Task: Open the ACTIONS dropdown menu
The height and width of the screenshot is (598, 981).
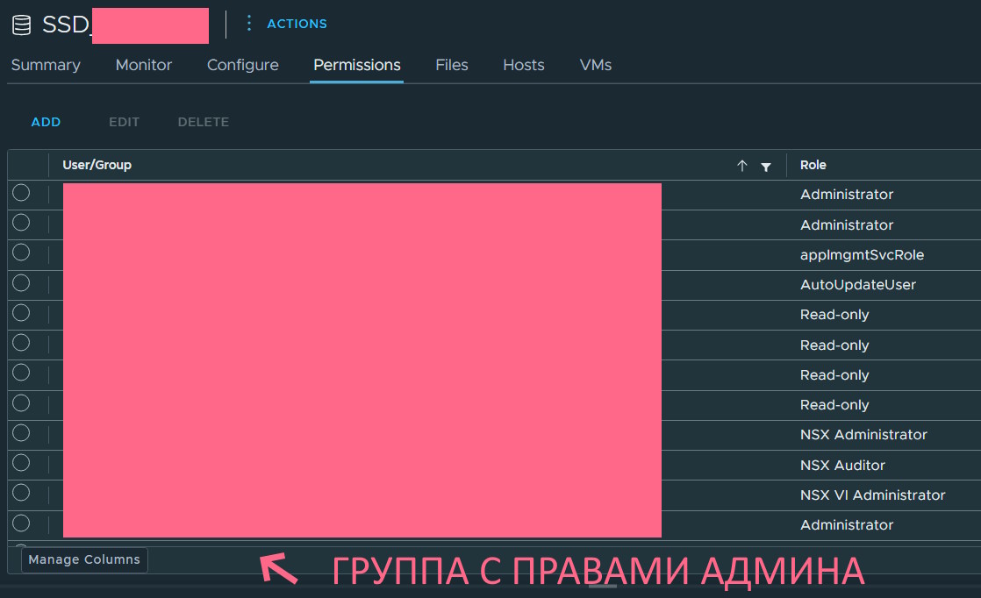Action: pos(297,24)
